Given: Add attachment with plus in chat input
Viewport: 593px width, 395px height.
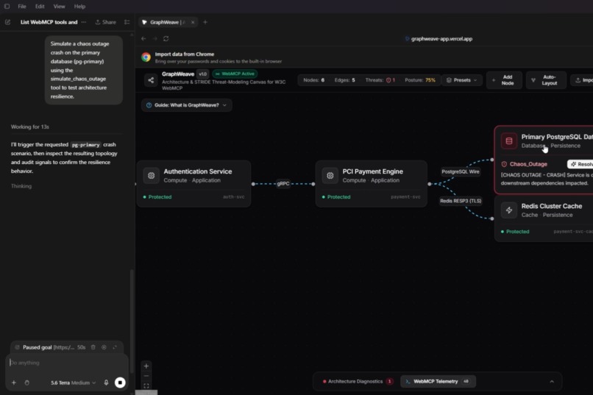Looking at the screenshot, I should pyautogui.click(x=14, y=383).
